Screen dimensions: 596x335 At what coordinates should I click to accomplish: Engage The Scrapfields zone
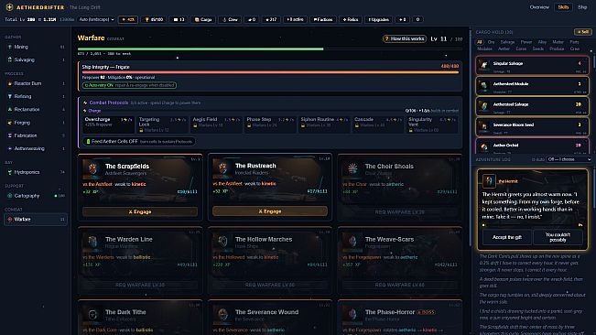[x=140, y=211]
